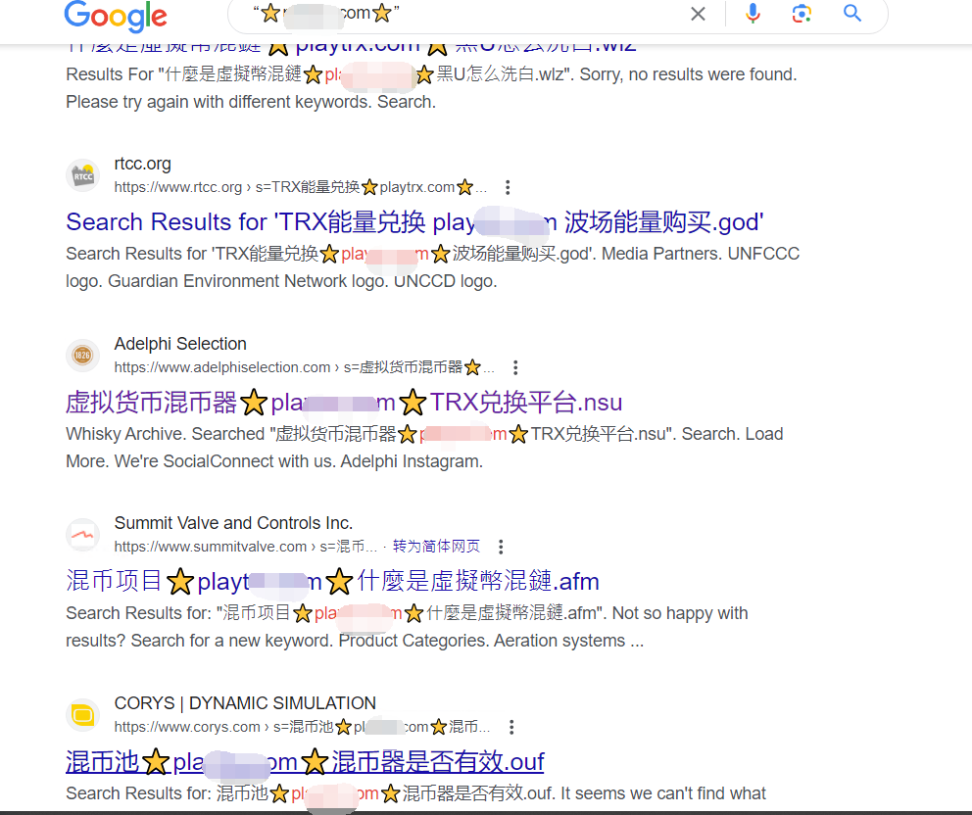Click the 'Adelphi Selection' site name
Screen dimensions: 972x815
coord(180,344)
